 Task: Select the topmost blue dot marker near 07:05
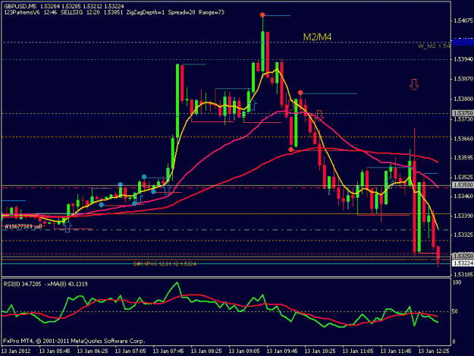pyautogui.click(x=144, y=177)
